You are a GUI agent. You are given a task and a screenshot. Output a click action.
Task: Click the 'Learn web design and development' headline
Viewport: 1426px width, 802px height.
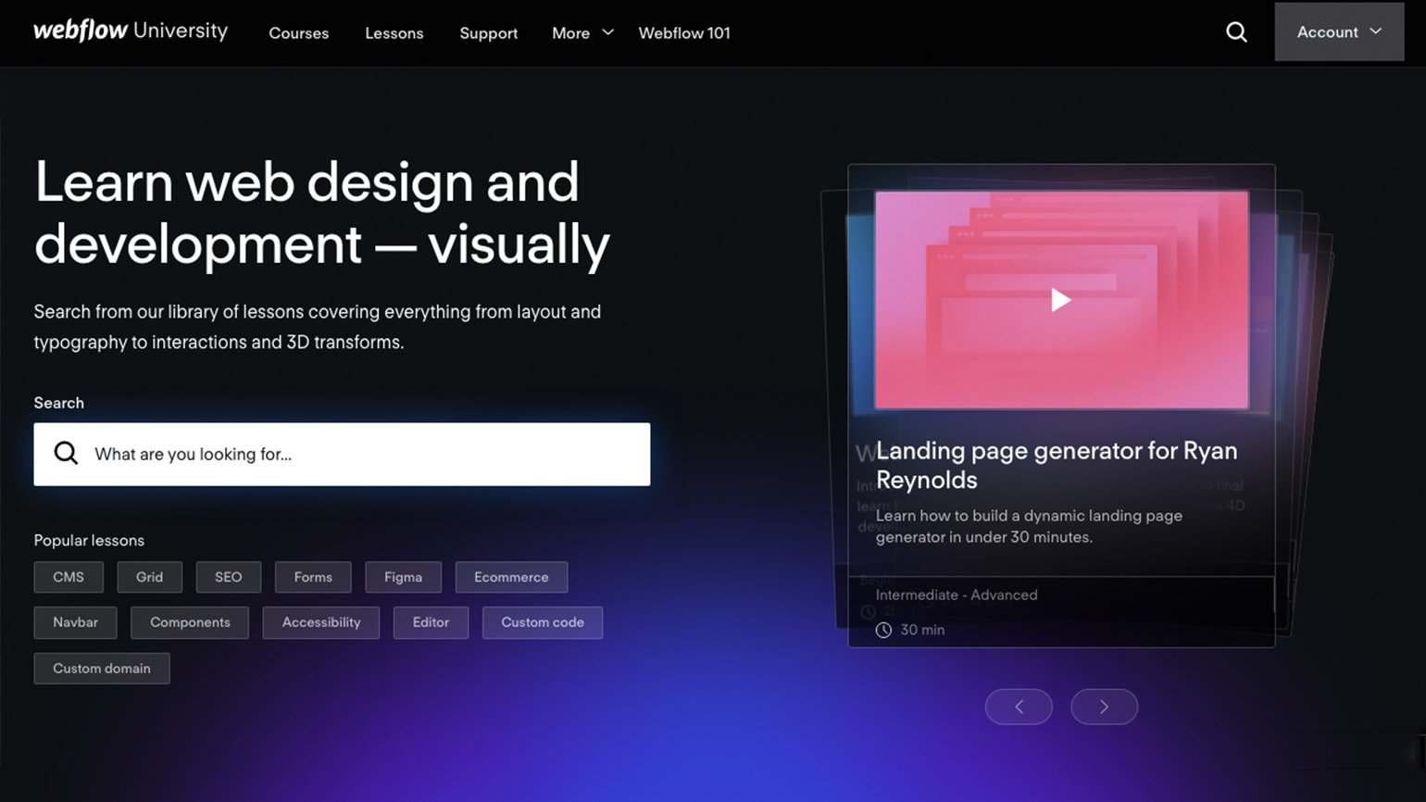(322, 213)
